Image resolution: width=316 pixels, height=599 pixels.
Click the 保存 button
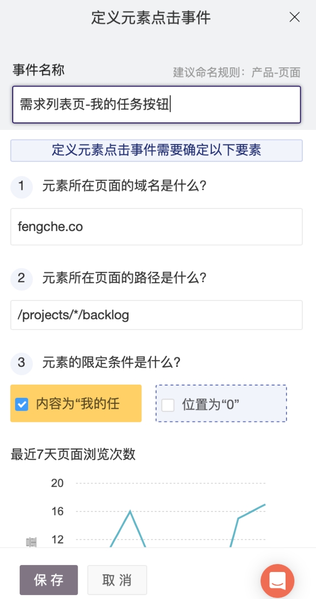49,580
